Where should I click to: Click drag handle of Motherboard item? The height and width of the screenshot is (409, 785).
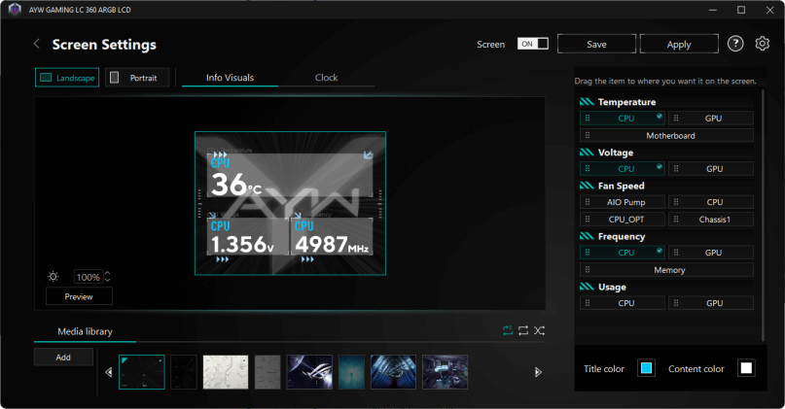tap(588, 135)
